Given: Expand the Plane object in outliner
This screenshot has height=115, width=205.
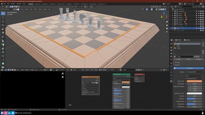Looking at the screenshot, I should point(173,28).
